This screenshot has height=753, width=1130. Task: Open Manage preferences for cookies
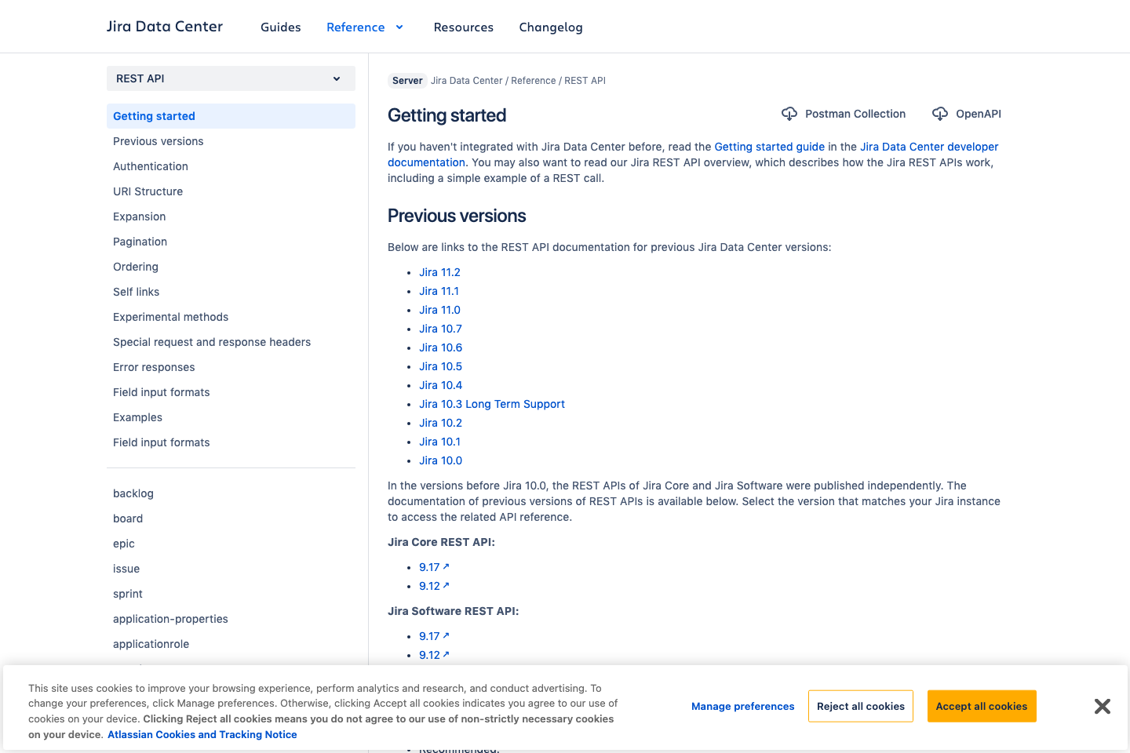(x=742, y=706)
